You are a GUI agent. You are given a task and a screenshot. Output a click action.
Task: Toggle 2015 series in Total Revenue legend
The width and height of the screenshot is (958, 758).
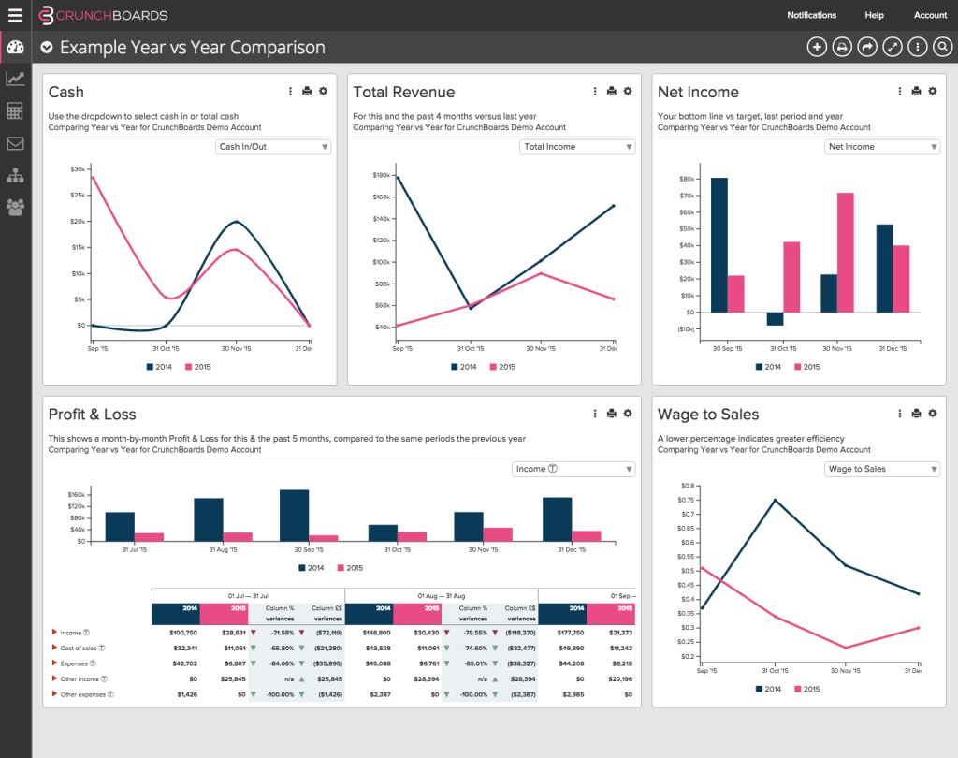pyautogui.click(x=502, y=367)
